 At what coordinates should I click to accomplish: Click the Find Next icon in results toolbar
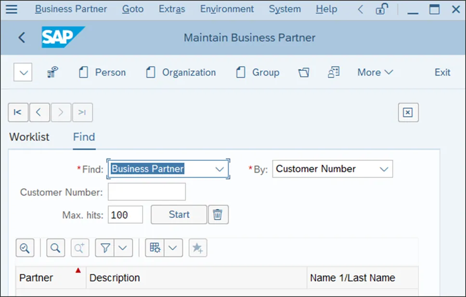point(80,247)
